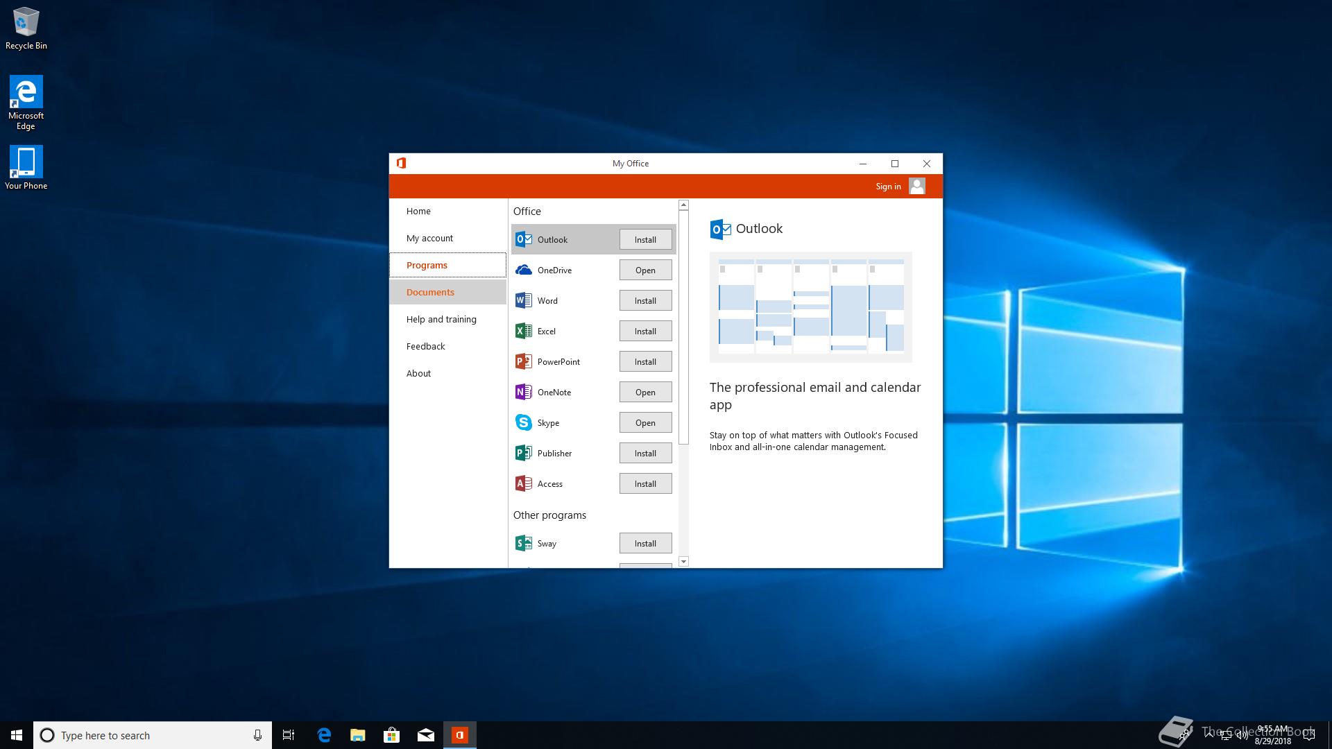Click the Word icon in the list

[x=524, y=300]
